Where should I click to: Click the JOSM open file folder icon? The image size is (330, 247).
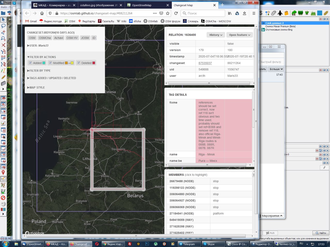point(3,13)
